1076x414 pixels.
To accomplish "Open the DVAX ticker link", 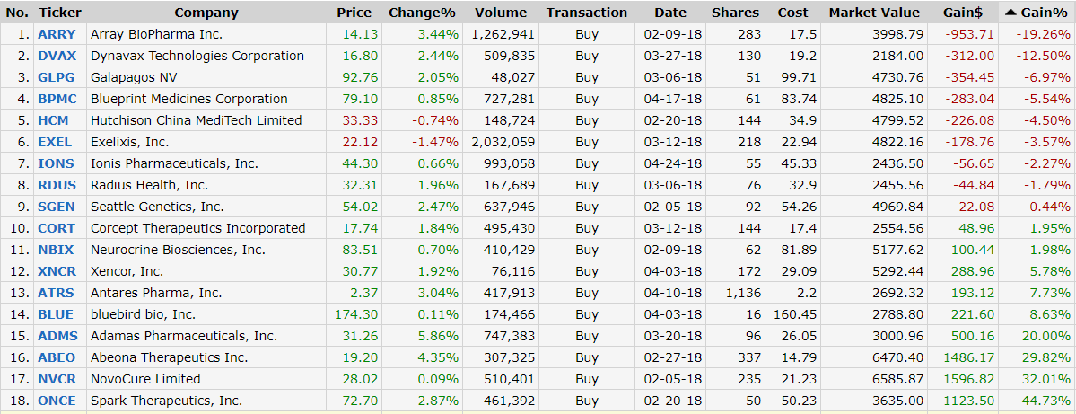I will (57, 56).
